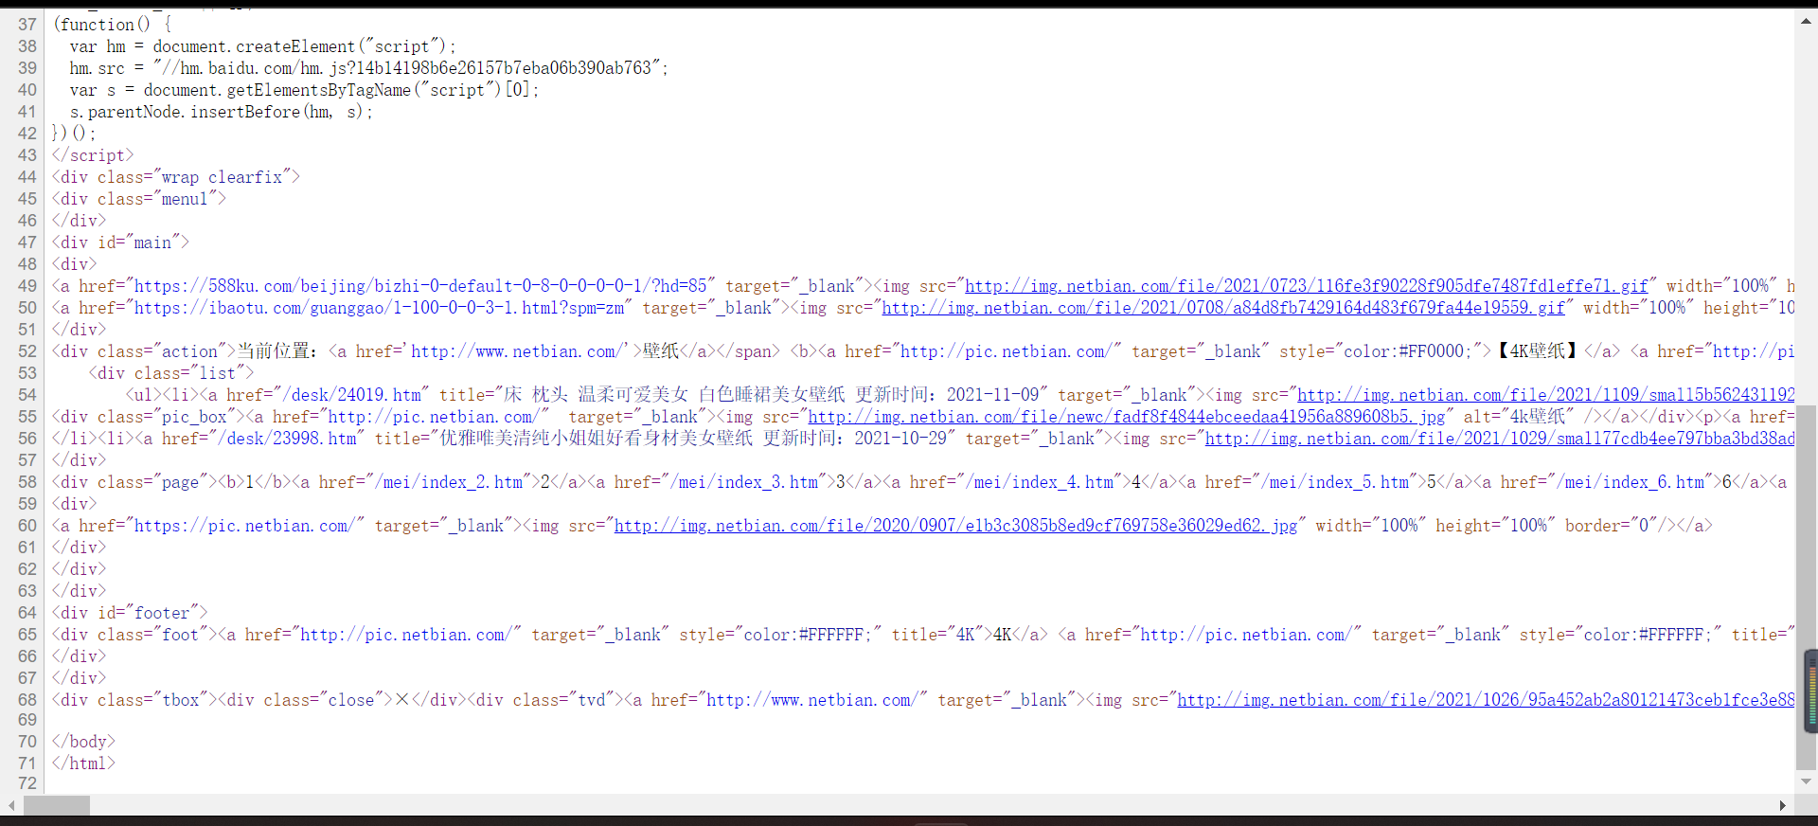Click the s.parentNode.insertBefore(hm, s) statement
Viewport: 1818px width, 826px height.
(x=222, y=112)
